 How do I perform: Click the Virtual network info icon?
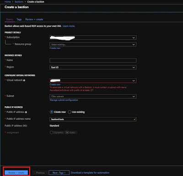(24, 80)
